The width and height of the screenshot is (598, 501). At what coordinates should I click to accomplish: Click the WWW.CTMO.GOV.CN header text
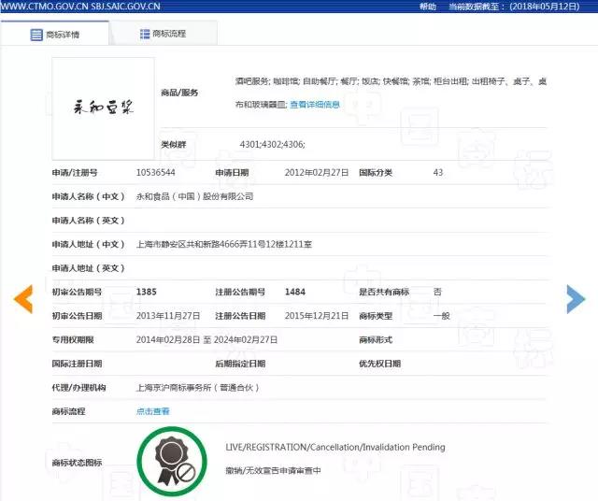pyautogui.click(x=44, y=7)
